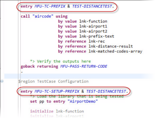Click the lnk-airport2 parameter

coord(93,31)
